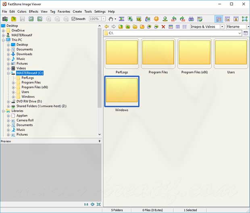The height and width of the screenshot is (213, 250).
Task: Click the dotted list view mode icon
Action: 185,27
